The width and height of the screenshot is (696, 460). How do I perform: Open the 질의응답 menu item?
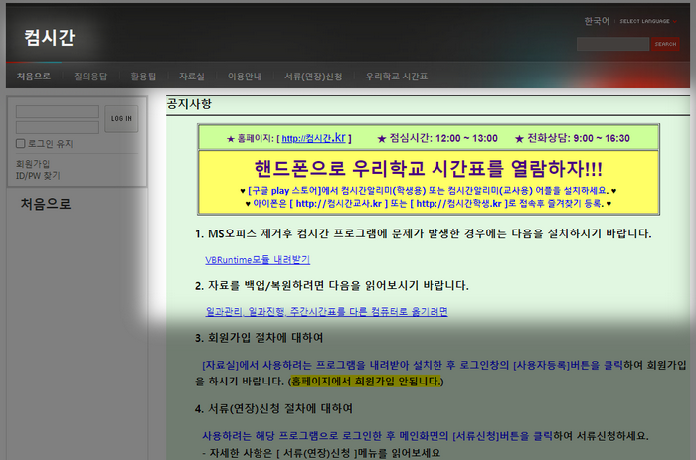click(90, 77)
